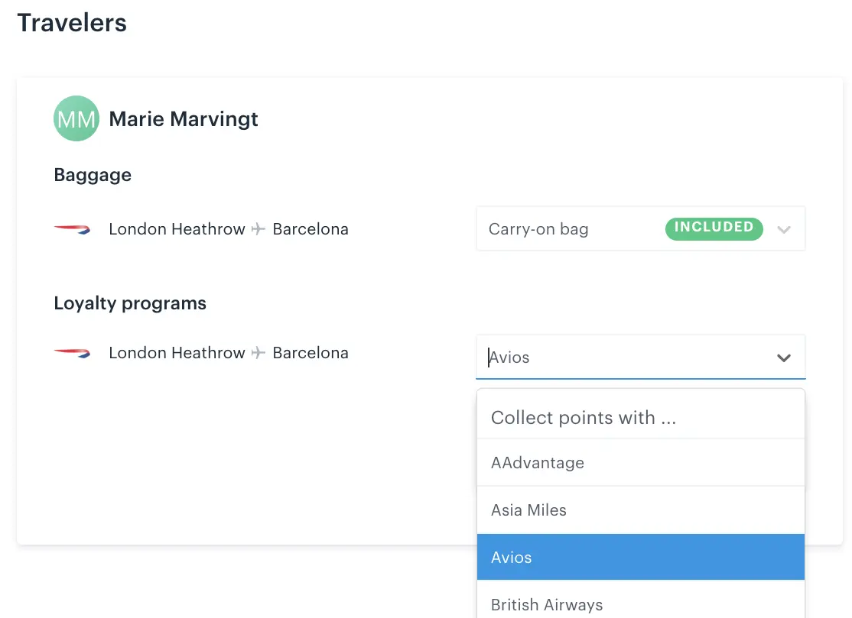Click London Heathrow text in Baggage row
The image size is (852, 618).
[x=177, y=229]
